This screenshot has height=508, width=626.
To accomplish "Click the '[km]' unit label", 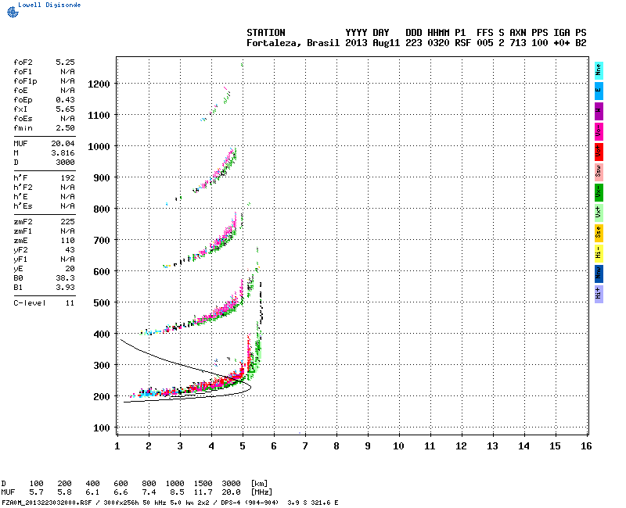I will coord(260,484).
